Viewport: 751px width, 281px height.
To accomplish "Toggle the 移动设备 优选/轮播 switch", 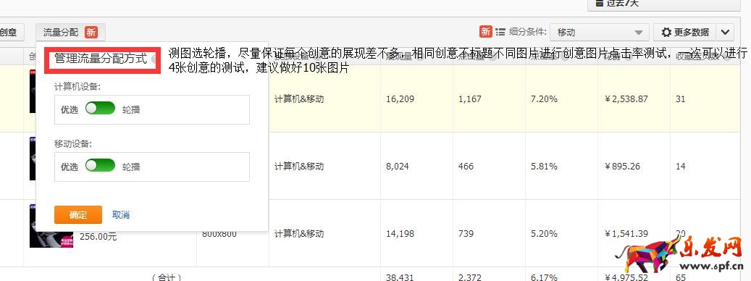I will tap(100, 166).
